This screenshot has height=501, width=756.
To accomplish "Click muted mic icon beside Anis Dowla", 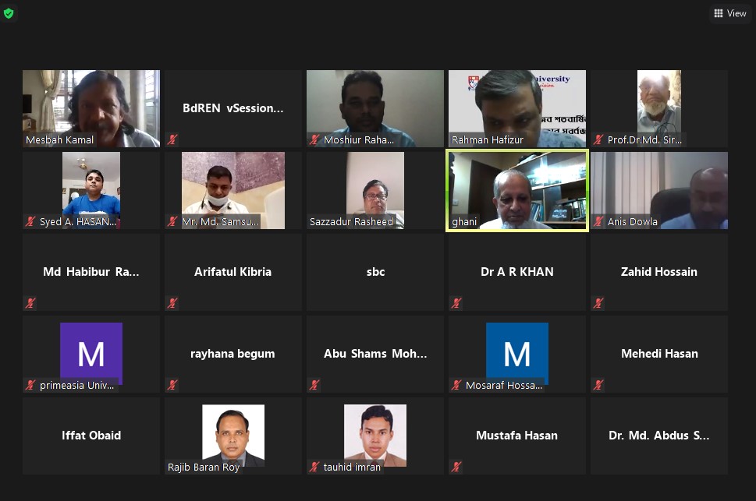I will pyautogui.click(x=598, y=221).
